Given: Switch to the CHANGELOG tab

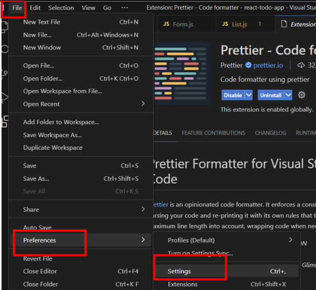Looking at the screenshot, I should [x=270, y=133].
